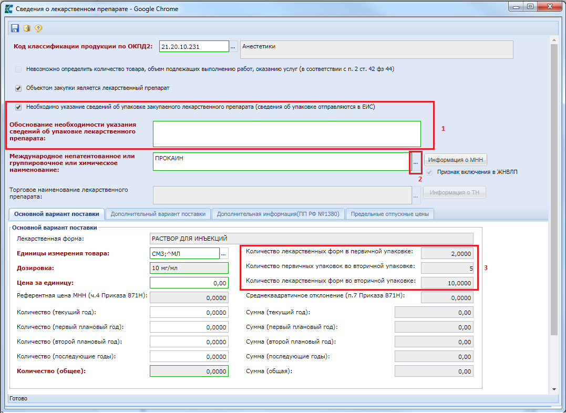
Task: Uncheck 'Необходимо указание сведений об упаковке' checkbox
Action: coord(18,107)
